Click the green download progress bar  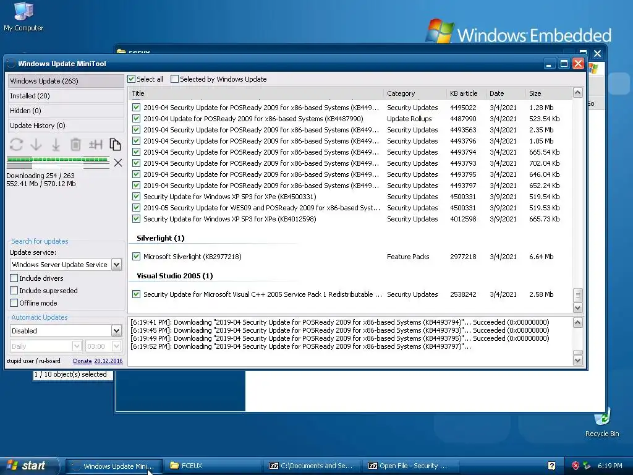58,160
